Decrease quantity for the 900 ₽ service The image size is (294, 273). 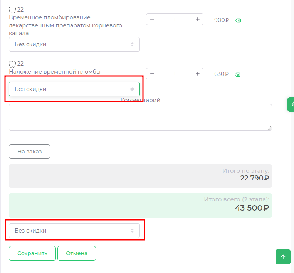152,19
